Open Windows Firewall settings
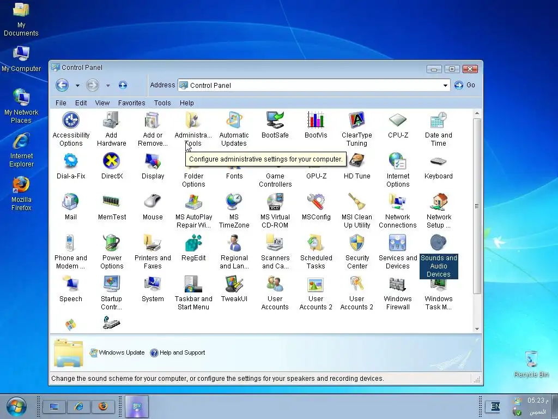 point(397,293)
